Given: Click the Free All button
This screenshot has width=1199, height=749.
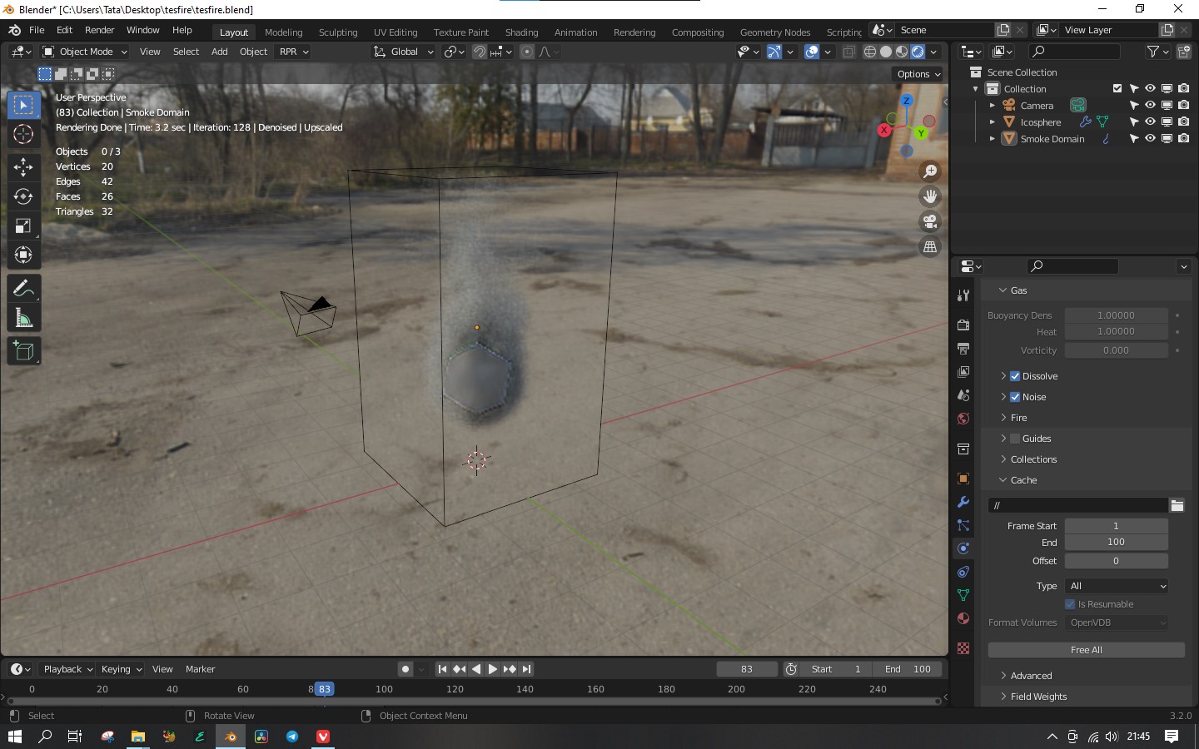Looking at the screenshot, I should coord(1086,650).
